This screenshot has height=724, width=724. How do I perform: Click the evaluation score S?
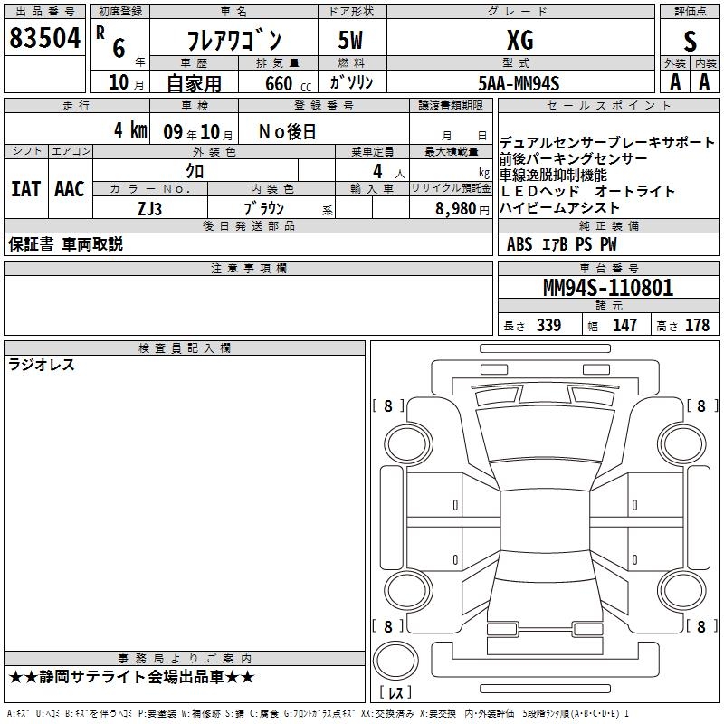point(690,42)
